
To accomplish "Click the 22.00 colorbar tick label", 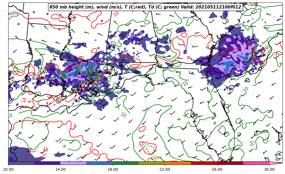I will (165, 170).
